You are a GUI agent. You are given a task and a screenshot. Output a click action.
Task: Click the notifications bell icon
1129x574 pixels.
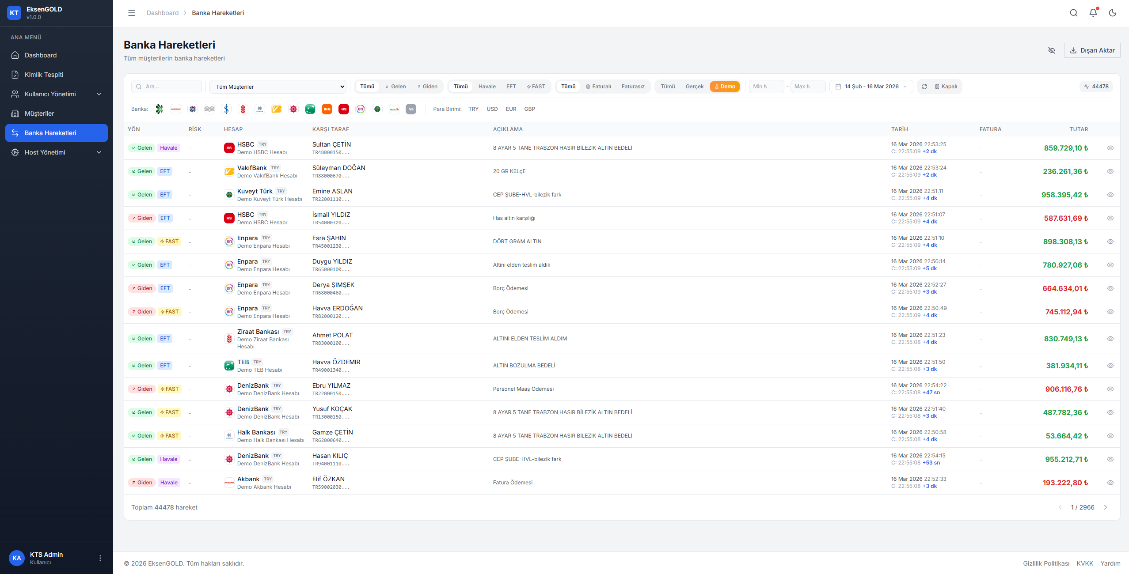coord(1093,13)
